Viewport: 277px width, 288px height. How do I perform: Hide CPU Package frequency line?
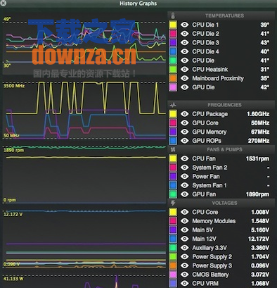[x=185, y=114]
